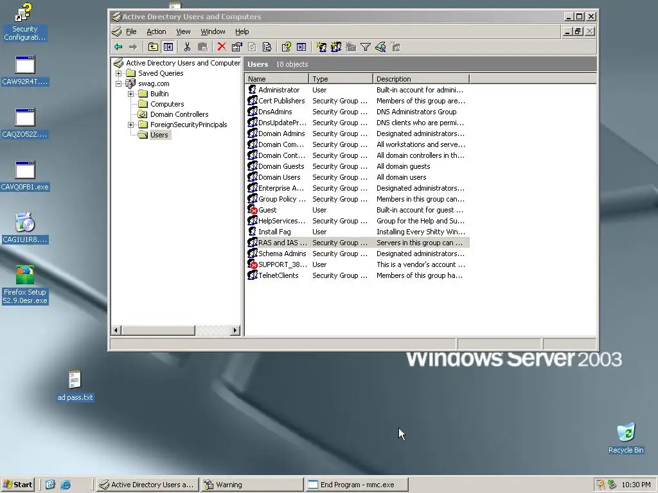
Task: Click the Show Desktop quick launch icon
Action: click(x=50, y=485)
